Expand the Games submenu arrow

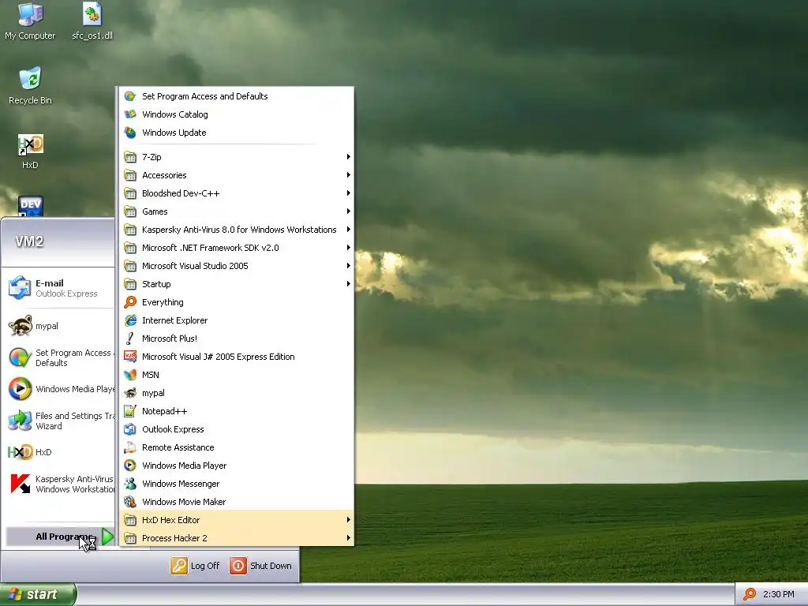(348, 211)
